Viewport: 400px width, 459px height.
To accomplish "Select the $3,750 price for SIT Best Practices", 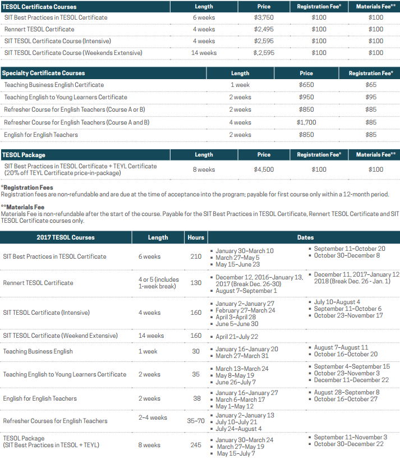I will 264,17.
